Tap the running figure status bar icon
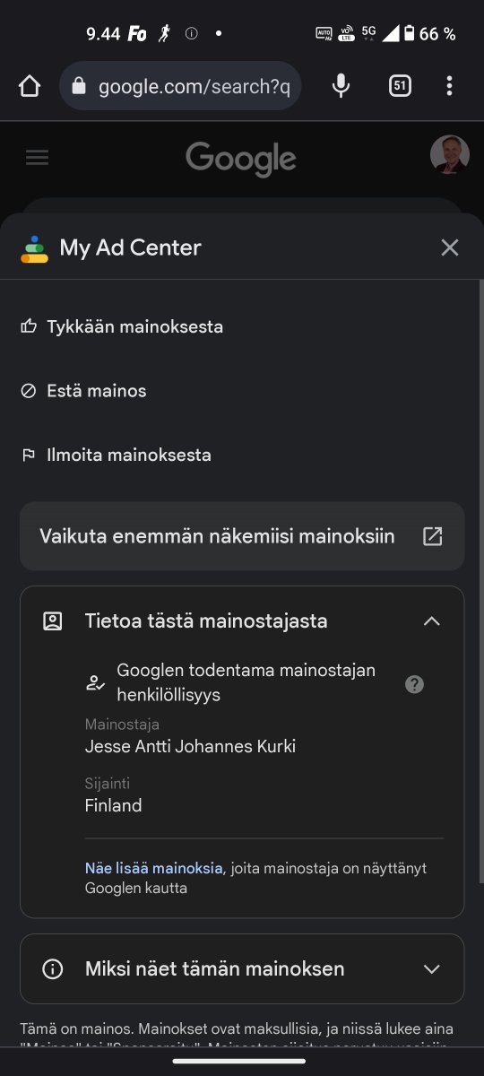This screenshot has height=1076, width=484. click(164, 34)
